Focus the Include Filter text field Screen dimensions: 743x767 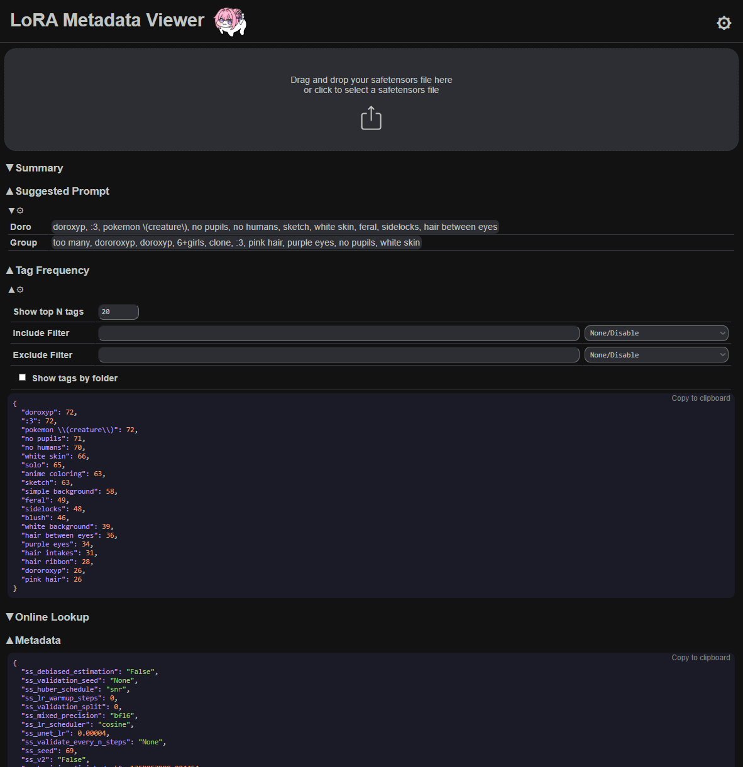coord(338,333)
